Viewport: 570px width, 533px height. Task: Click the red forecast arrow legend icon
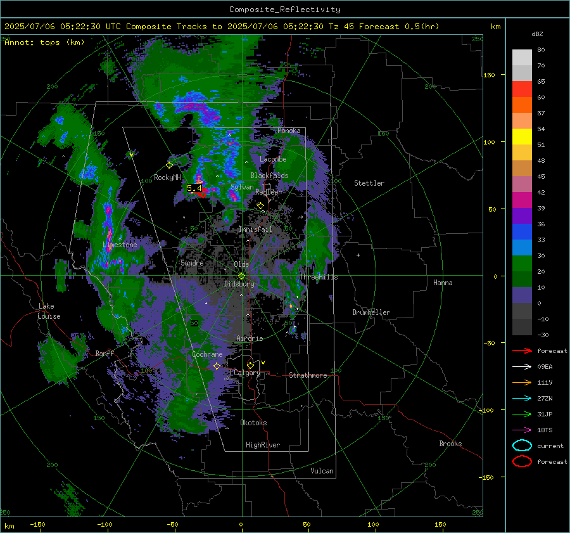522,350
